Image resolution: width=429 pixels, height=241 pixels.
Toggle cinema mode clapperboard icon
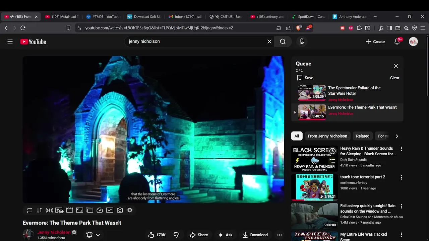(x=69, y=210)
